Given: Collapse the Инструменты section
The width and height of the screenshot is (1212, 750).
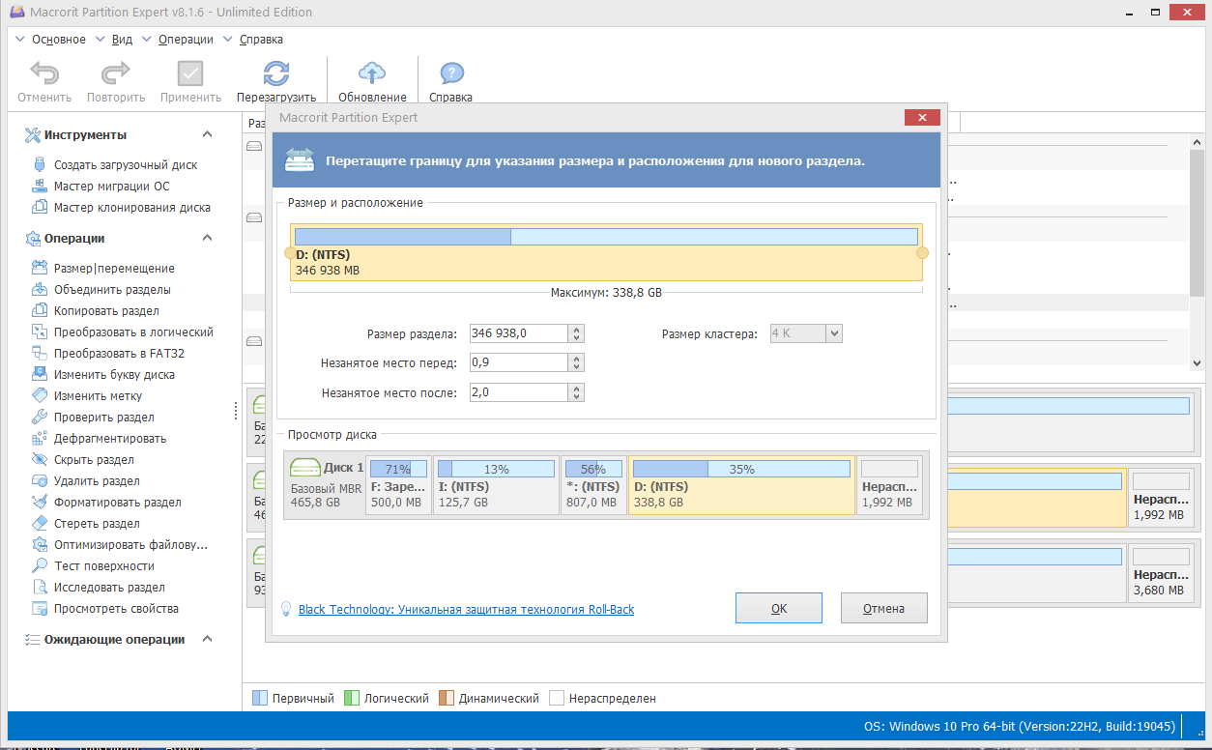Looking at the screenshot, I should pyautogui.click(x=207, y=134).
